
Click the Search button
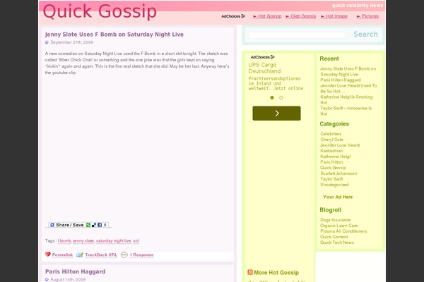click(365, 35)
